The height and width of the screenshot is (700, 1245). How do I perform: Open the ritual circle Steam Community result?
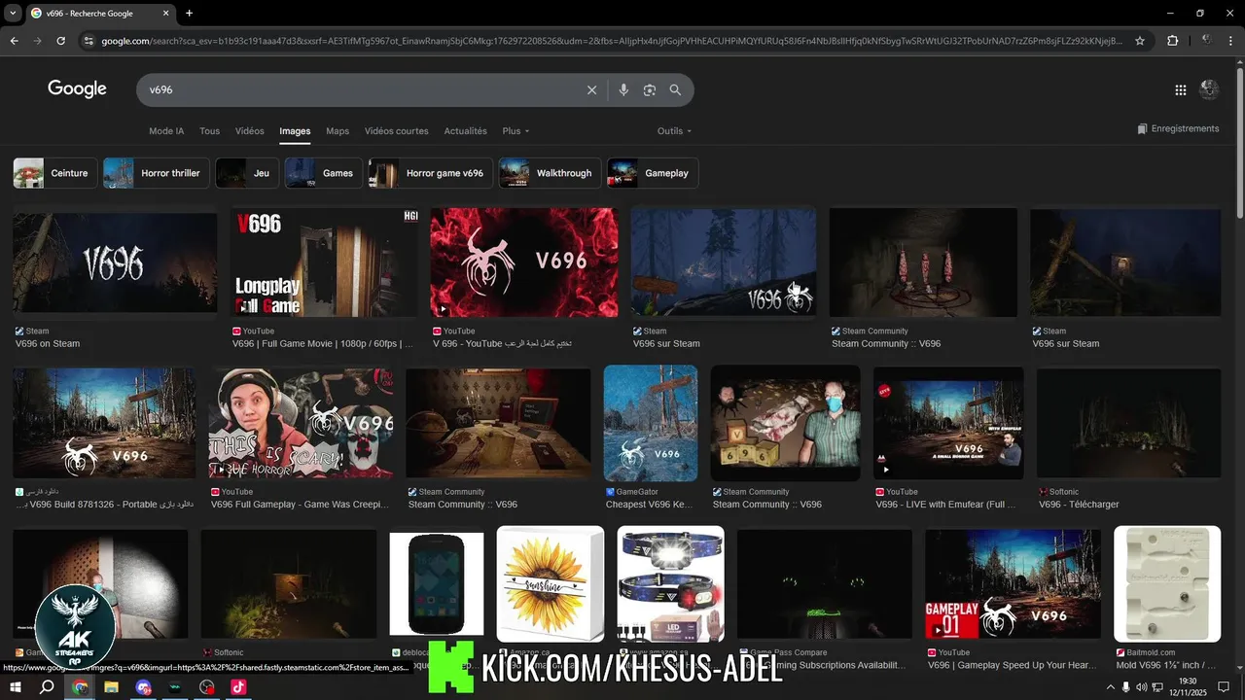(x=923, y=262)
